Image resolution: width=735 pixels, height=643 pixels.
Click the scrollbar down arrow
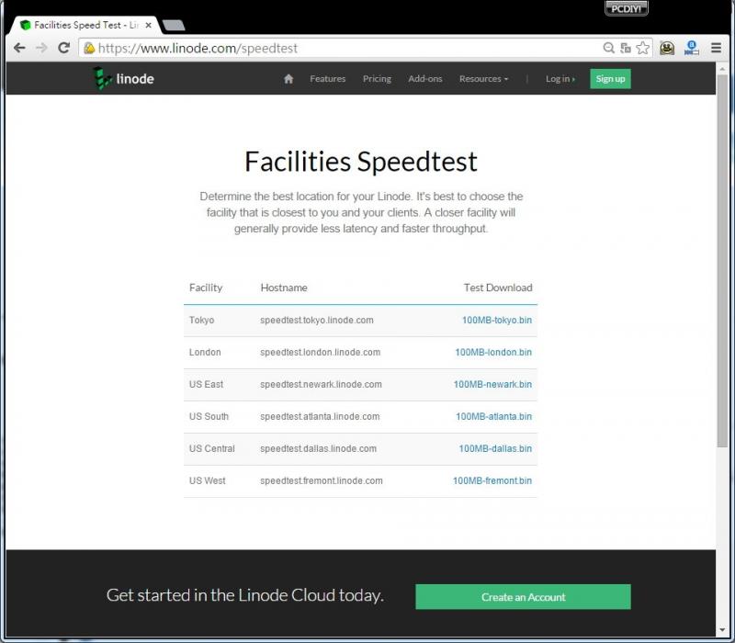click(722, 630)
